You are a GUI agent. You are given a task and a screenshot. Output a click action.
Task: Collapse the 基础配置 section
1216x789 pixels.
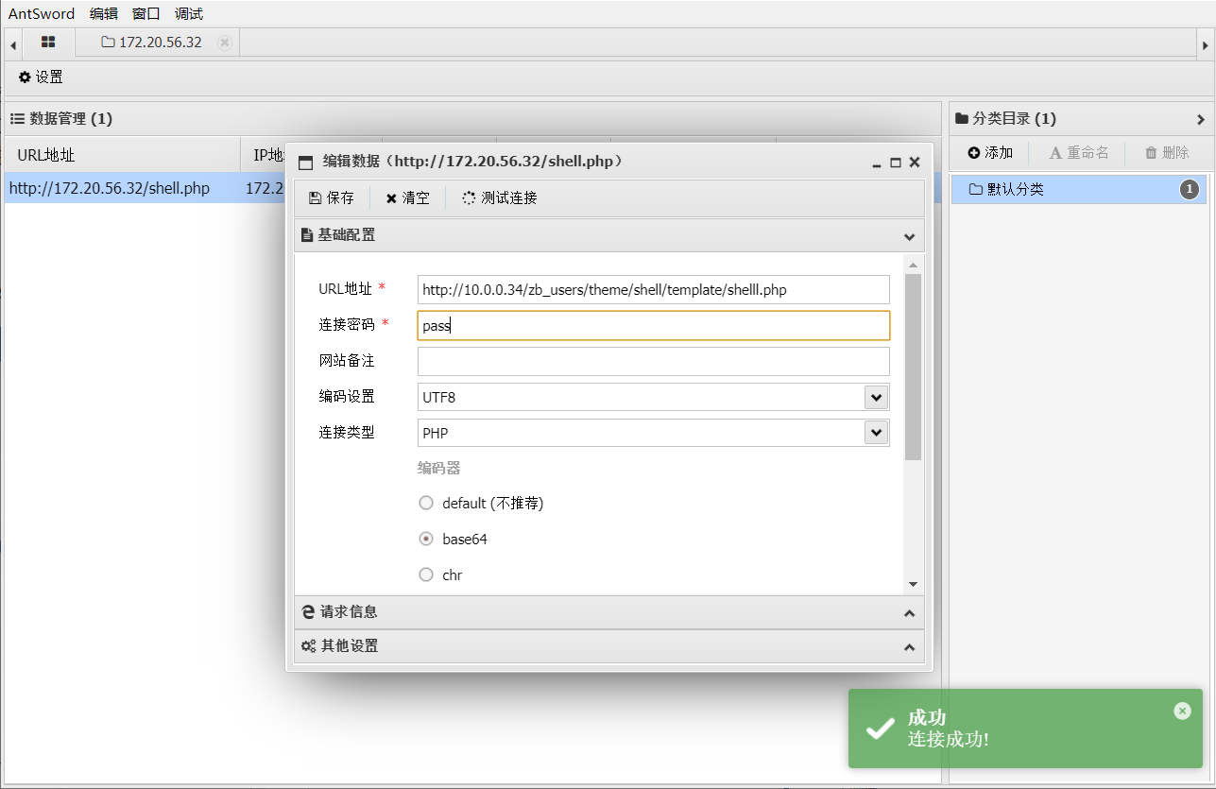pyautogui.click(x=609, y=235)
